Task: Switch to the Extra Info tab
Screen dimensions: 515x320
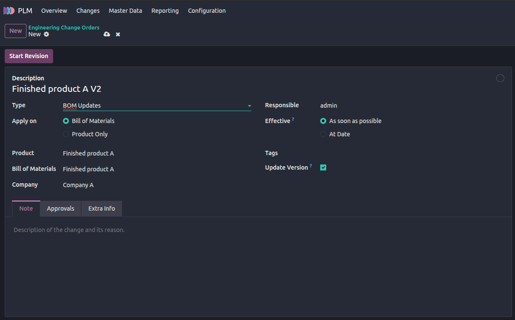Action: pos(101,208)
